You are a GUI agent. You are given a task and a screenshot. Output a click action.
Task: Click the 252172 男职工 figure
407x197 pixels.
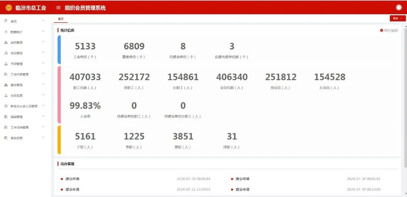pos(134,77)
